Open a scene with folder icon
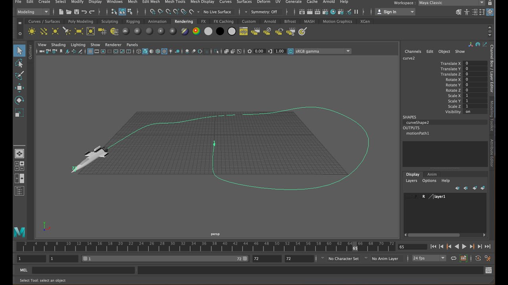Viewport: 508px width, 285px height. coord(69,12)
